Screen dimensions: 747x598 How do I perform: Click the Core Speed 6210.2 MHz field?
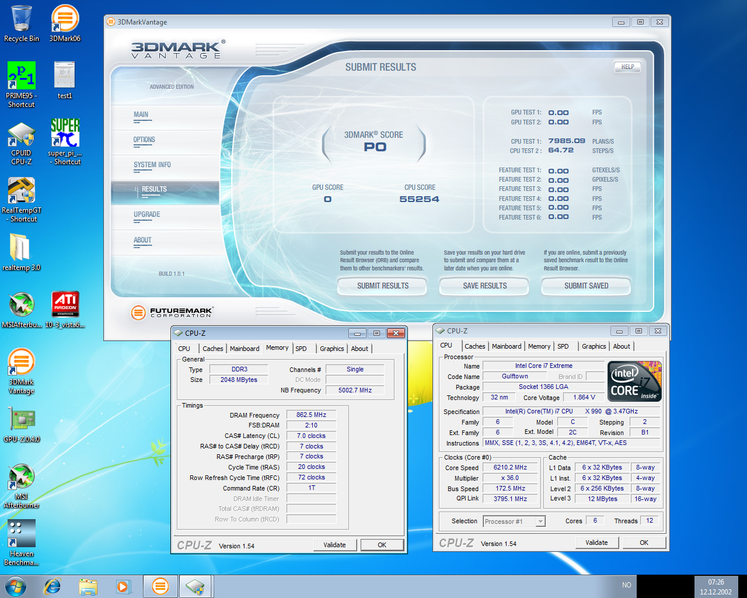510,467
